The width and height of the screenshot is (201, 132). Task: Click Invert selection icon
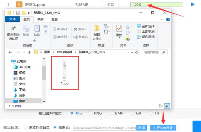139,37
